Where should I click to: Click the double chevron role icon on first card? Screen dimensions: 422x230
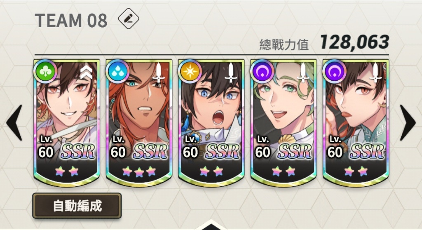tap(87, 72)
